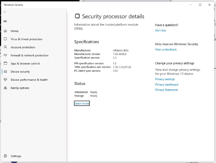216x163 pixels.
Task: Open Firewall & network protection via its icon
Action: [x=5, y=55]
